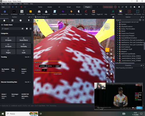Click the Convert scroll plugin icon
The height and width of the screenshot is (116, 145).
click(55, 12)
